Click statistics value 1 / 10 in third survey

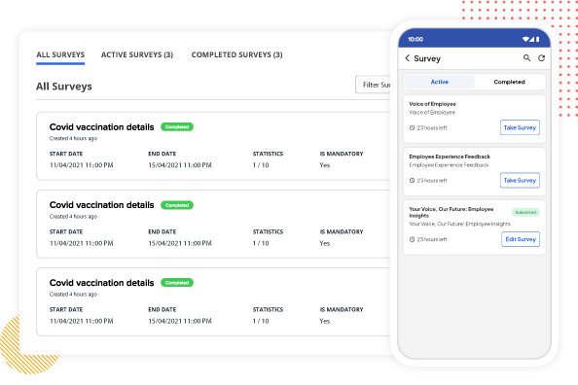[x=261, y=321]
